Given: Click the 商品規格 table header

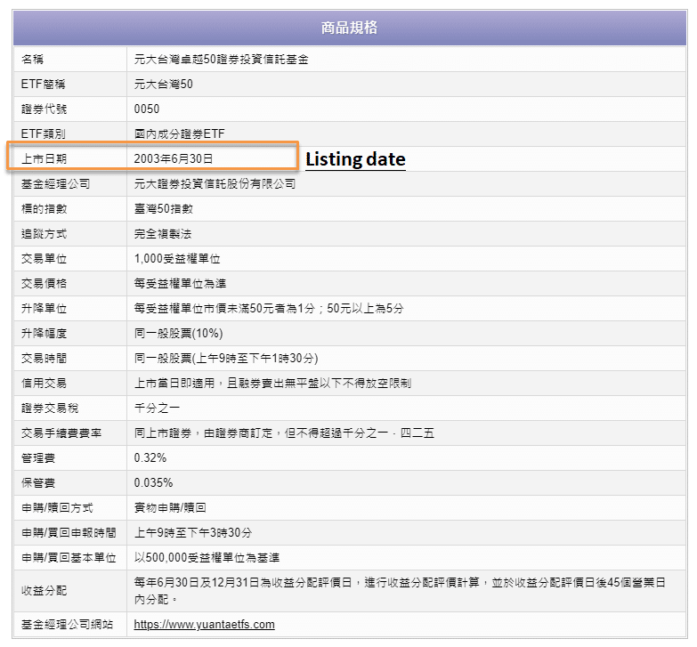Looking at the screenshot, I should click(x=349, y=28).
